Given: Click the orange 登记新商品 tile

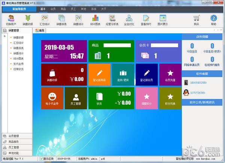Looking at the screenshot, I should (x=99, y=74).
